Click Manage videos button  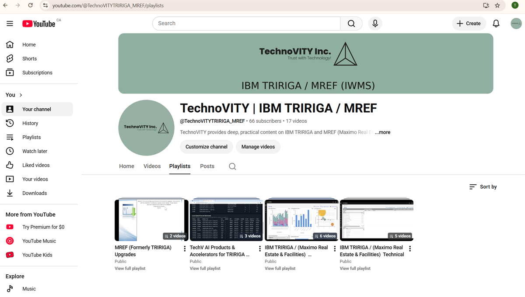[x=258, y=147]
